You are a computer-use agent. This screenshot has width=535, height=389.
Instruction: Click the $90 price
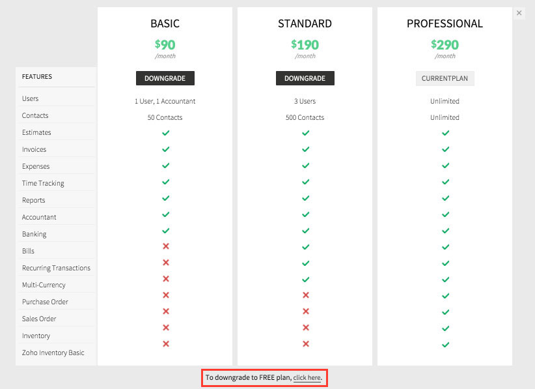click(165, 45)
